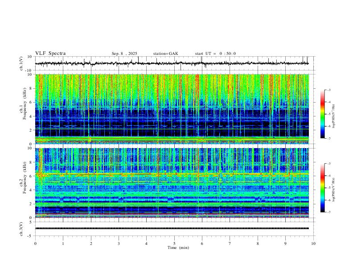Click the lower log(PSD) colorbar caption
353x273 pixels.
click(334, 190)
